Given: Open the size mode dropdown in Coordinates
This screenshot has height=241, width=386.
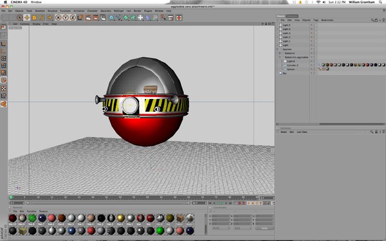Looking at the screenshot, I should tap(243, 228).
